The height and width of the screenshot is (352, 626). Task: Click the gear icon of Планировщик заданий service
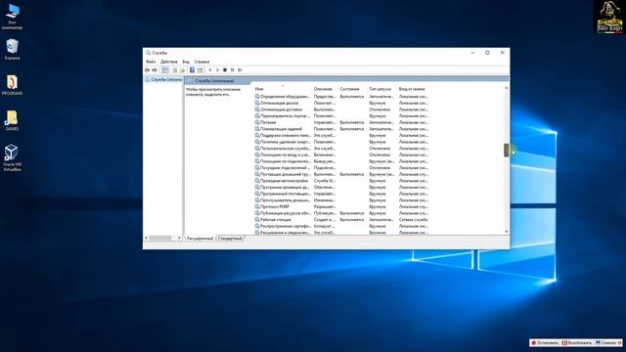coord(257,129)
